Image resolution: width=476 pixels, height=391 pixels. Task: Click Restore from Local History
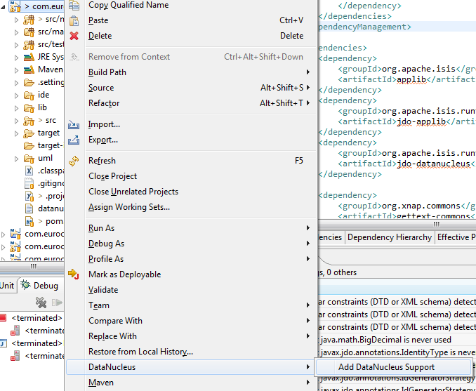[x=140, y=352]
